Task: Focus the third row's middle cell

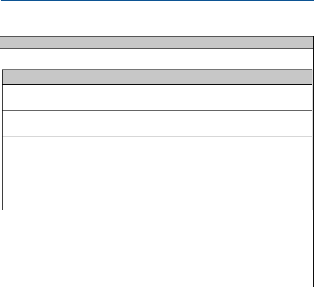Action: tap(118, 149)
